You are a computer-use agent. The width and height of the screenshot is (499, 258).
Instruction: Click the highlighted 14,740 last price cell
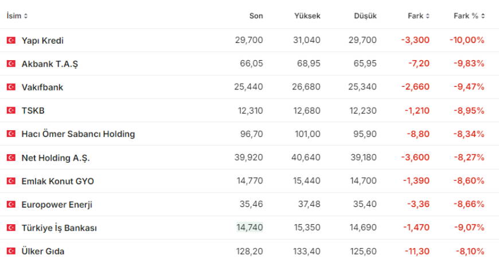249,228
